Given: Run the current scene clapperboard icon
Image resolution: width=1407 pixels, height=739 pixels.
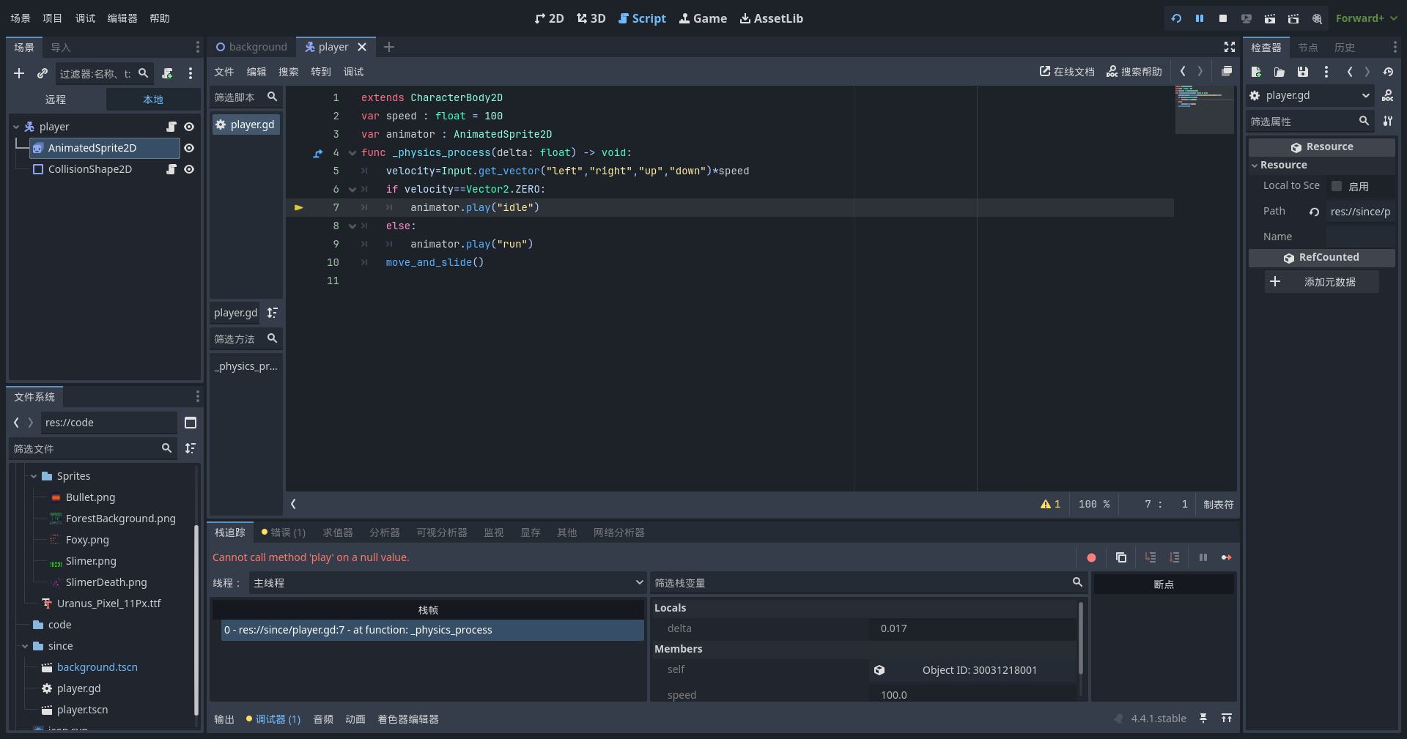Looking at the screenshot, I should 1270,18.
